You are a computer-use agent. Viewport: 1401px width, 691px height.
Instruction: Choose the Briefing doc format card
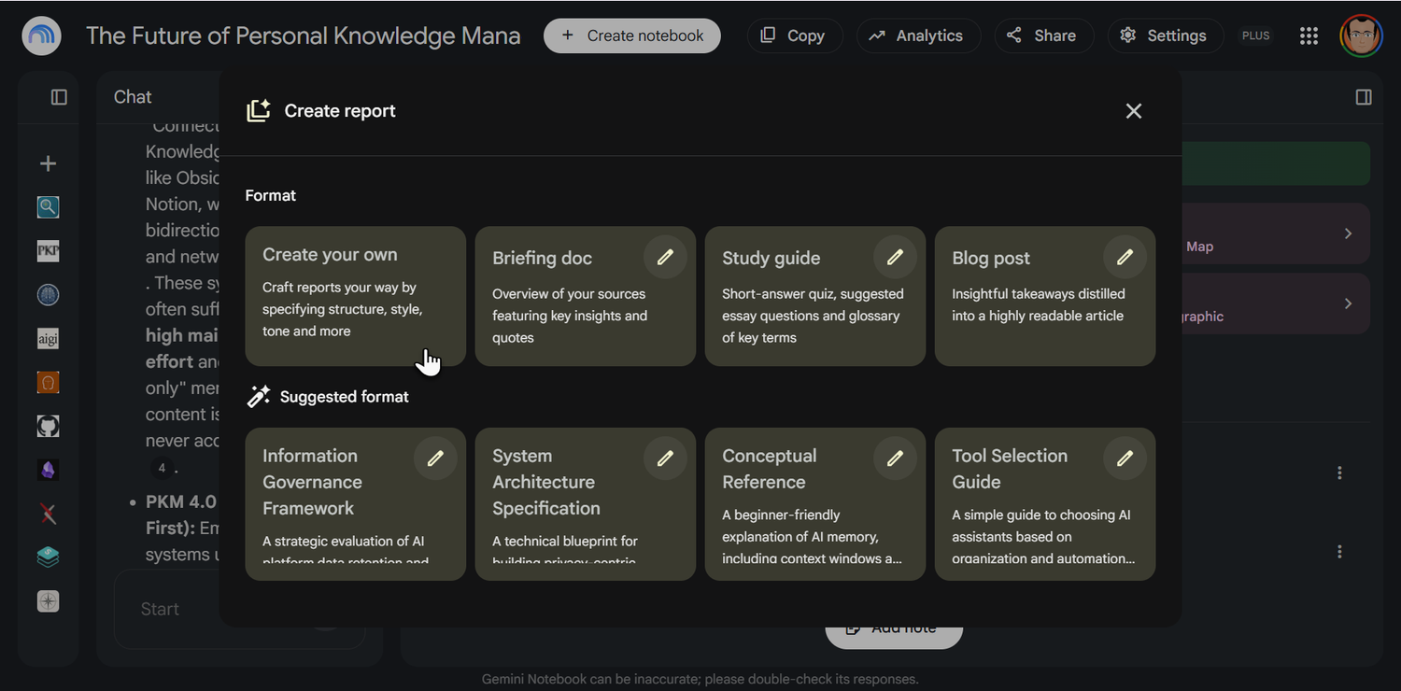585,296
